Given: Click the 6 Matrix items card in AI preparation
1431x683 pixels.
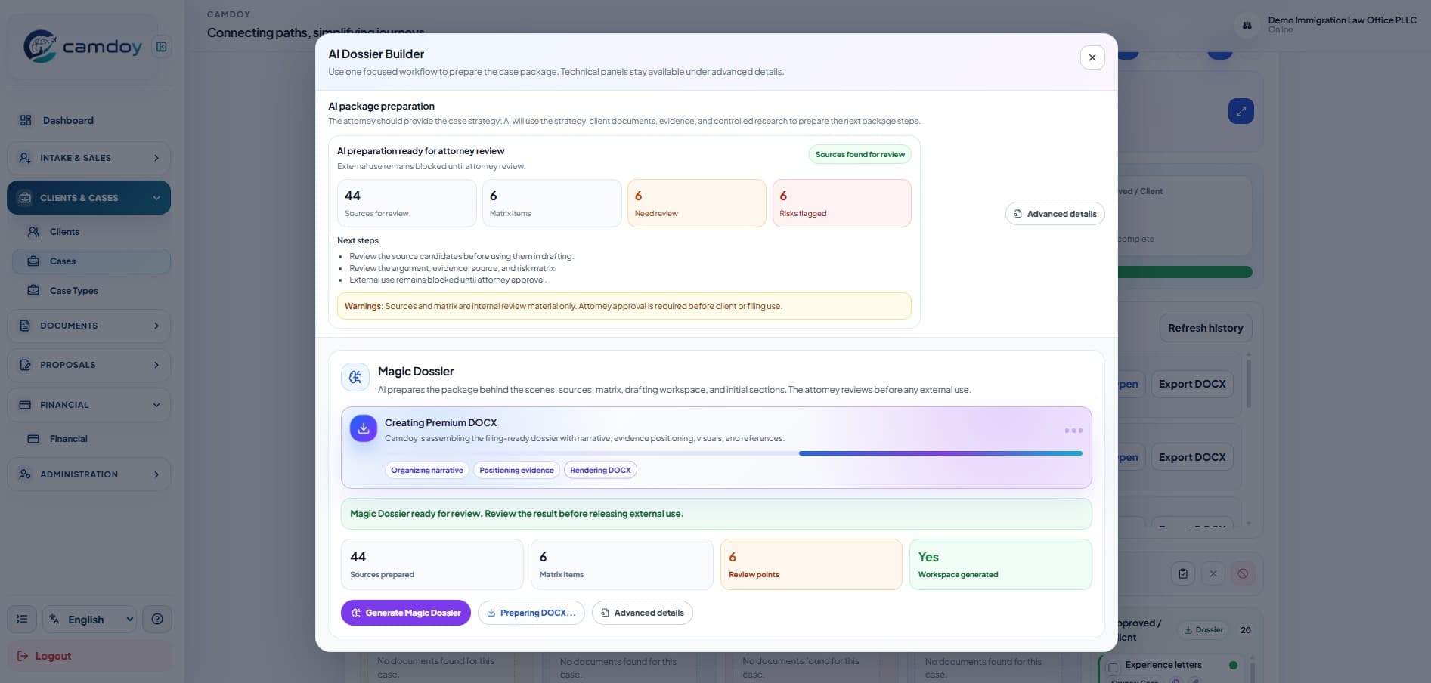Looking at the screenshot, I should coord(552,203).
